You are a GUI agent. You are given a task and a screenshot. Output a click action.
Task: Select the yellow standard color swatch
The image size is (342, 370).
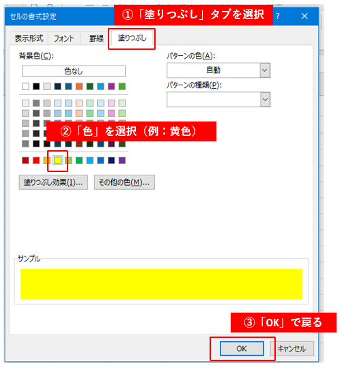57,160
